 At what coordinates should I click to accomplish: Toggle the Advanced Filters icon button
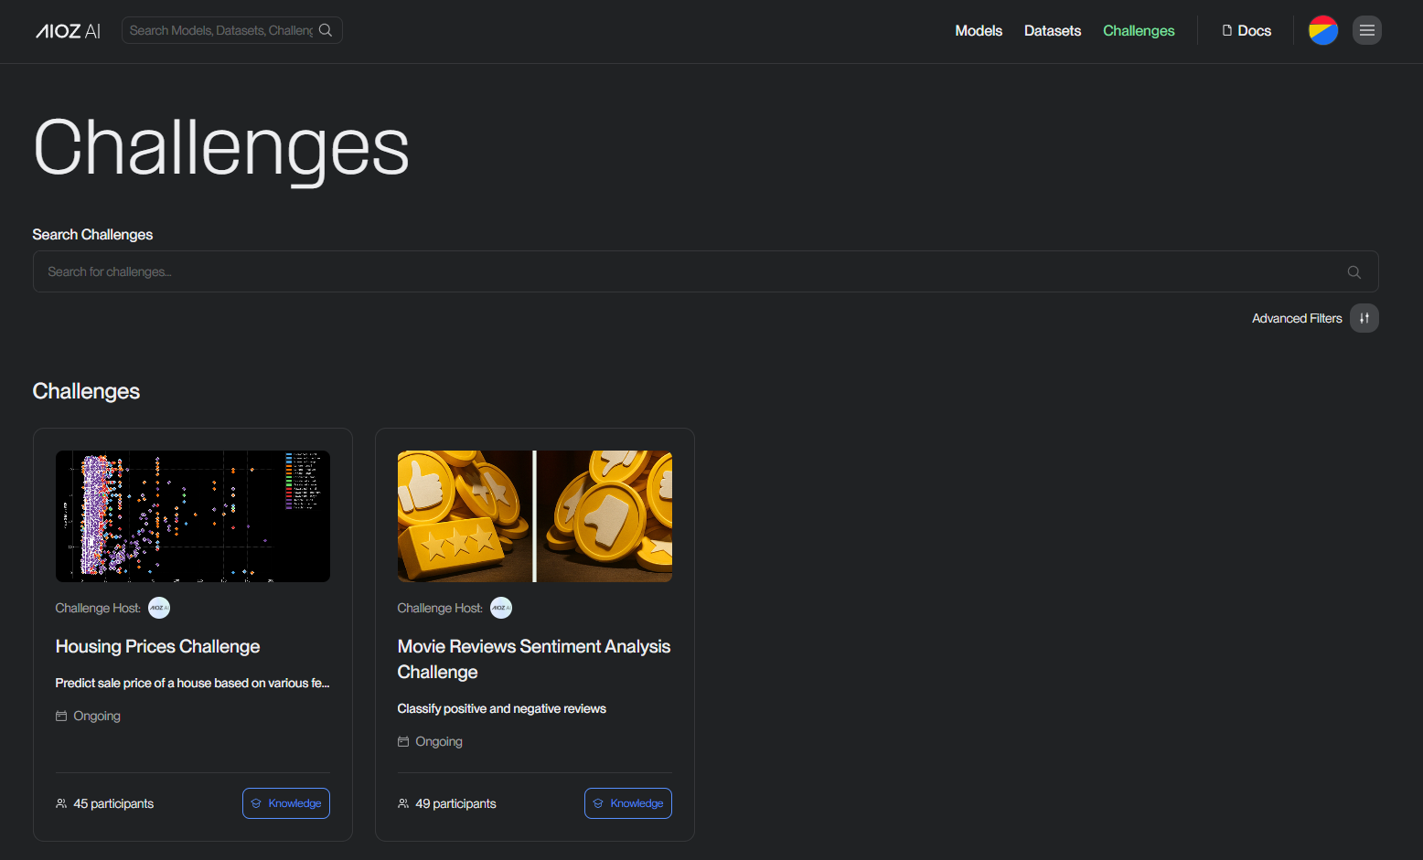(x=1364, y=318)
